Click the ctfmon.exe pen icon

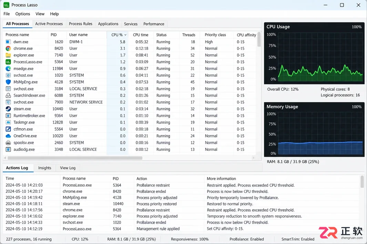[8, 129]
